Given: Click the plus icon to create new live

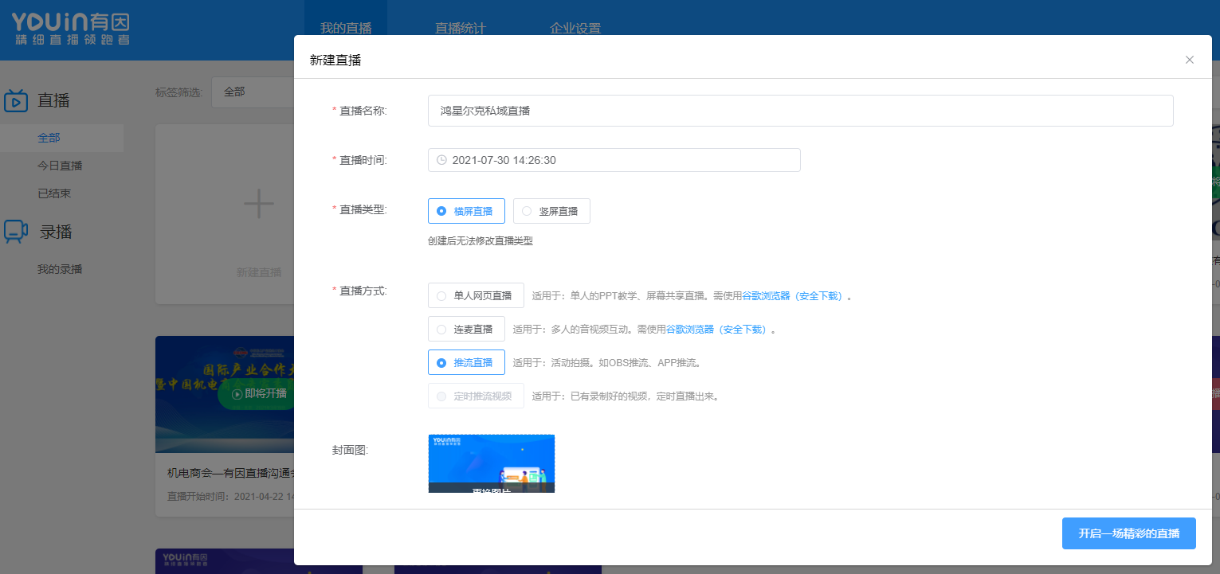Looking at the screenshot, I should (259, 204).
